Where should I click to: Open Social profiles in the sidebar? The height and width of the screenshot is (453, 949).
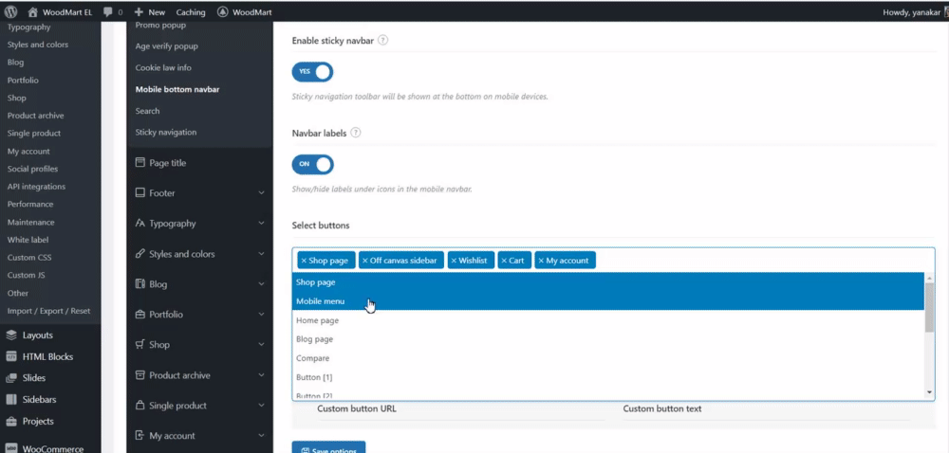click(x=34, y=169)
